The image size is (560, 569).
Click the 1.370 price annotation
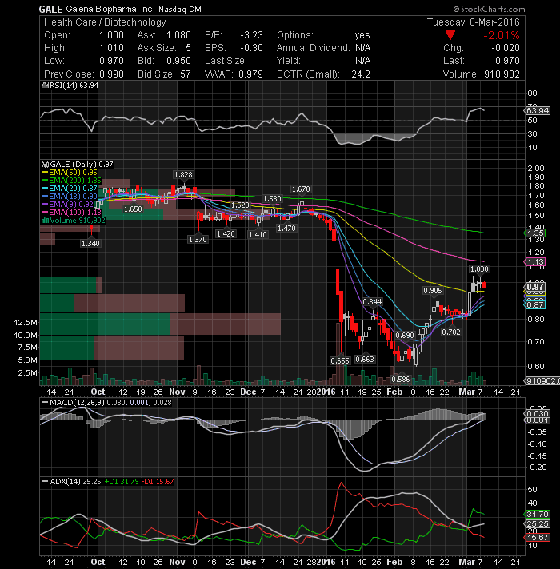198,240
